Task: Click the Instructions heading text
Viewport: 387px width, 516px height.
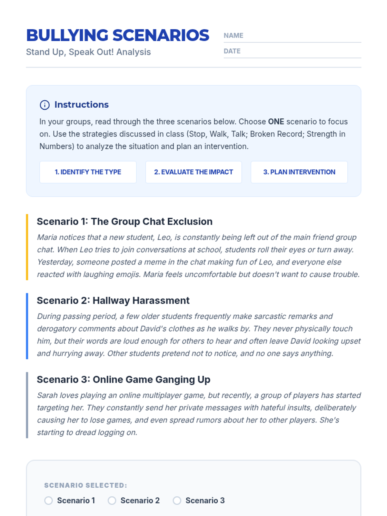Action: click(81, 105)
